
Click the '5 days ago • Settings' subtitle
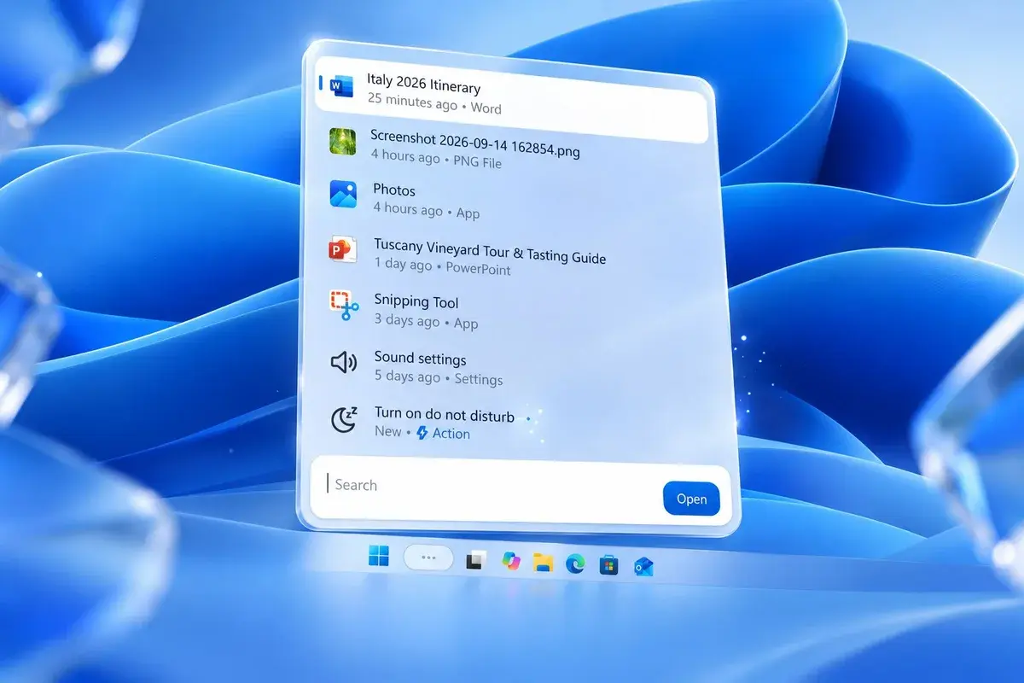[x=439, y=378]
